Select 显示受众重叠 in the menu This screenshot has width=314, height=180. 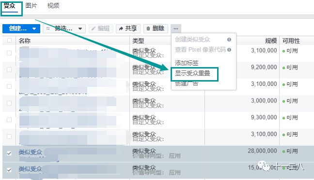pyautogui.click(x=192, y=73)
